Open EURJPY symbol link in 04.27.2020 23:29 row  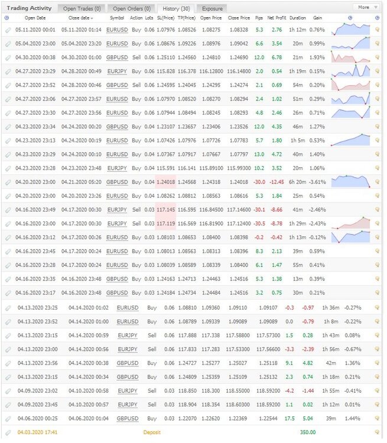click(117, 71)
